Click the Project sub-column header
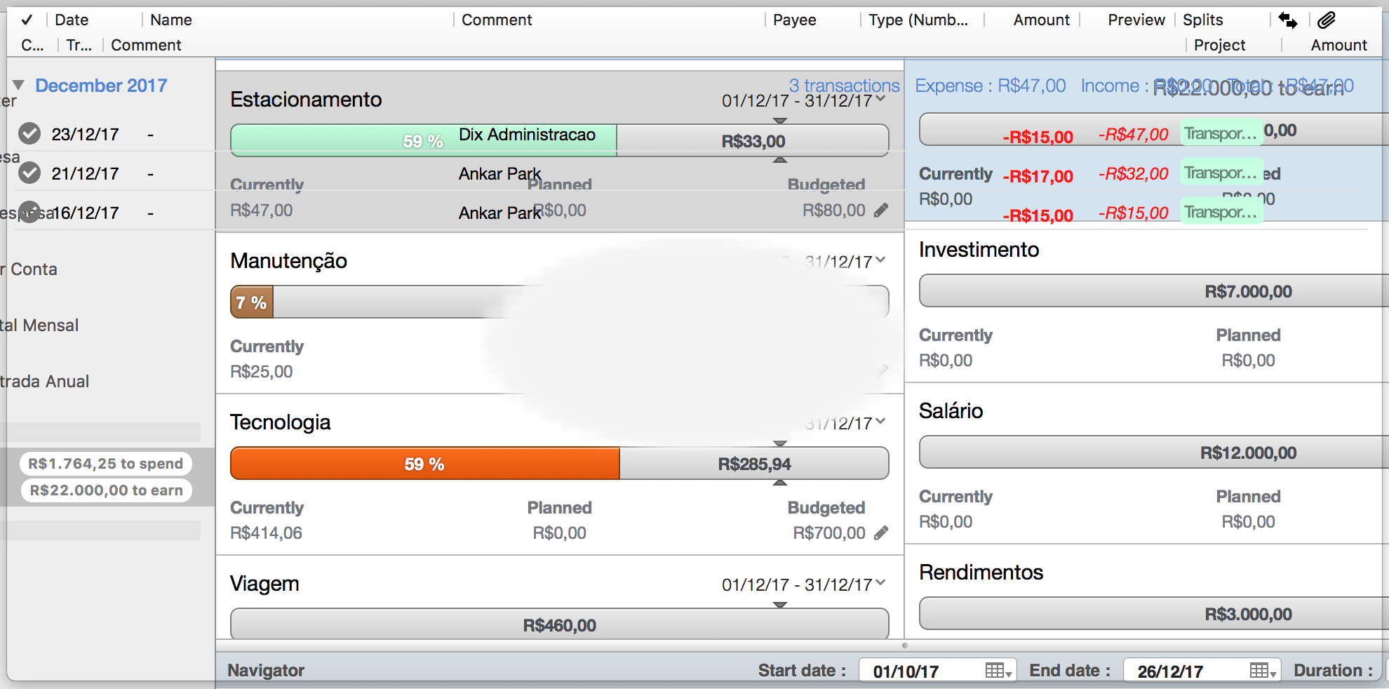The height and width of the screenshot is (689, 1389). [x=1220, y=45]
